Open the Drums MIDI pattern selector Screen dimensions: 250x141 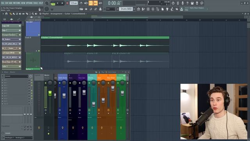pyautogui.click(x=126, y=9)
